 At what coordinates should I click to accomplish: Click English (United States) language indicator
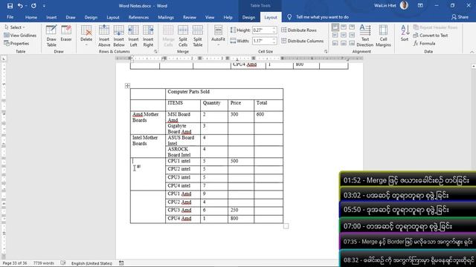click(91, 263)
